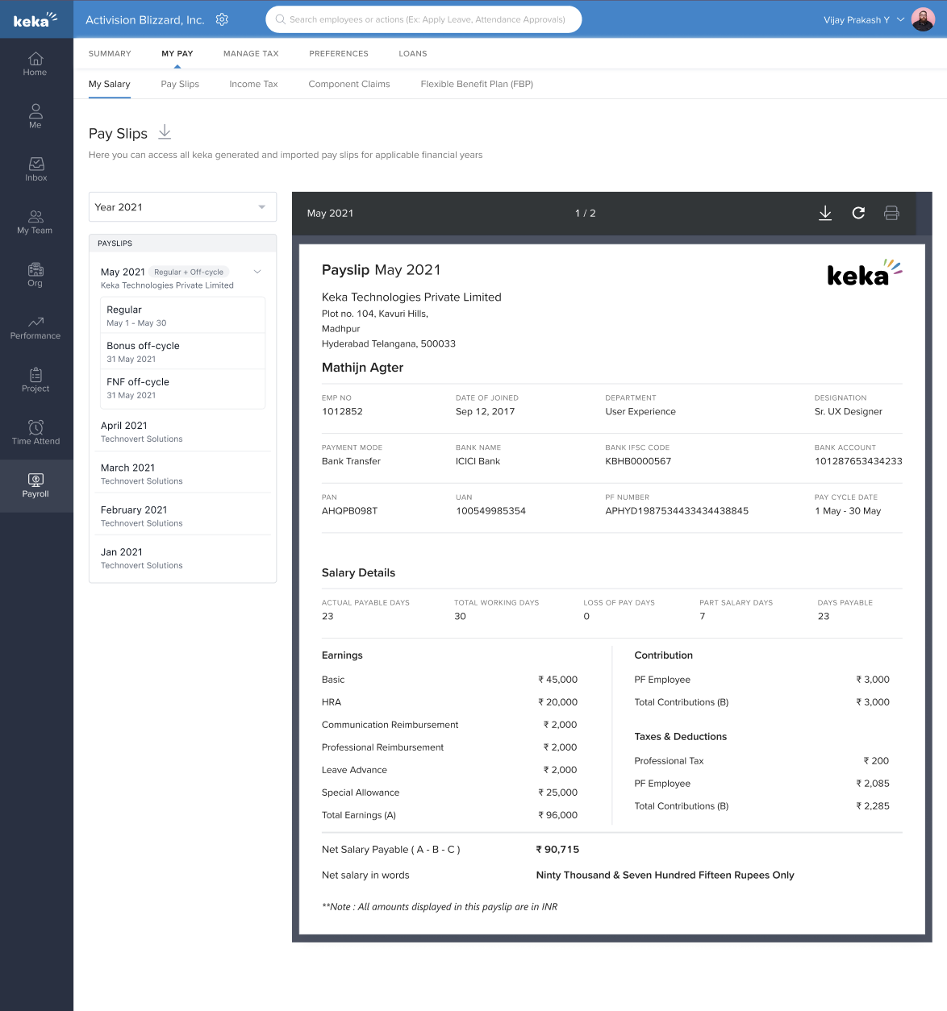Collapse the May 2021 payslip group

(257, 272)
